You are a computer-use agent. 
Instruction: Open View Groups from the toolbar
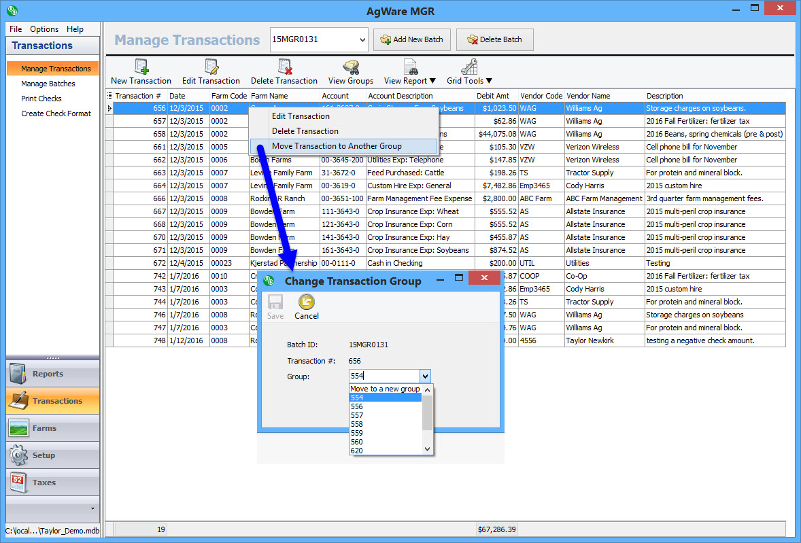351,67
